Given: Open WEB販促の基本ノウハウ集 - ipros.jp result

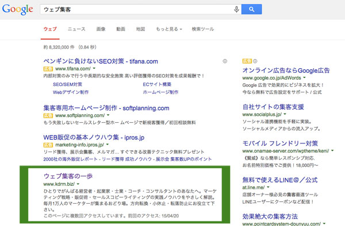Looking at the screenshot, I should coord(94,137).
